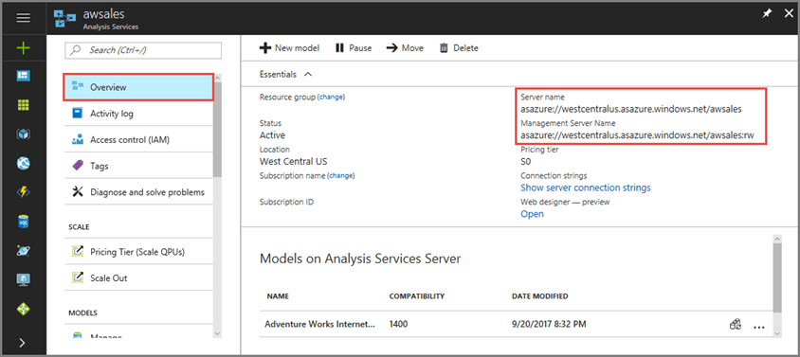Open the ellipsis menu for Adventure Works model
This screenshot has height=357, width=800.
coord(759,327)
